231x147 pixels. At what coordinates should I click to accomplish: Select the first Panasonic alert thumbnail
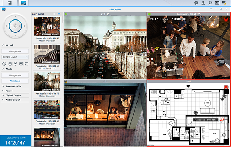pos(46,26)
